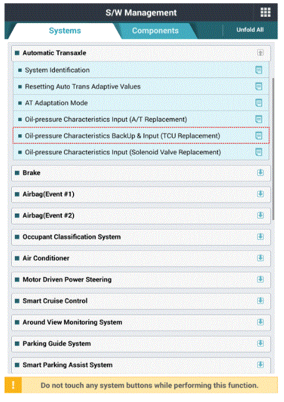Image resolution: width=284 pixels, height=402 pixels.
Task: Select the Systems tab
Action: (x=65, y=31)
